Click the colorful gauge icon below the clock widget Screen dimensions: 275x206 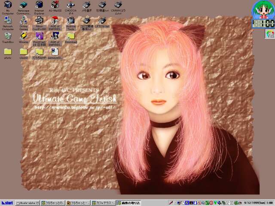click(x=269, y=34)
